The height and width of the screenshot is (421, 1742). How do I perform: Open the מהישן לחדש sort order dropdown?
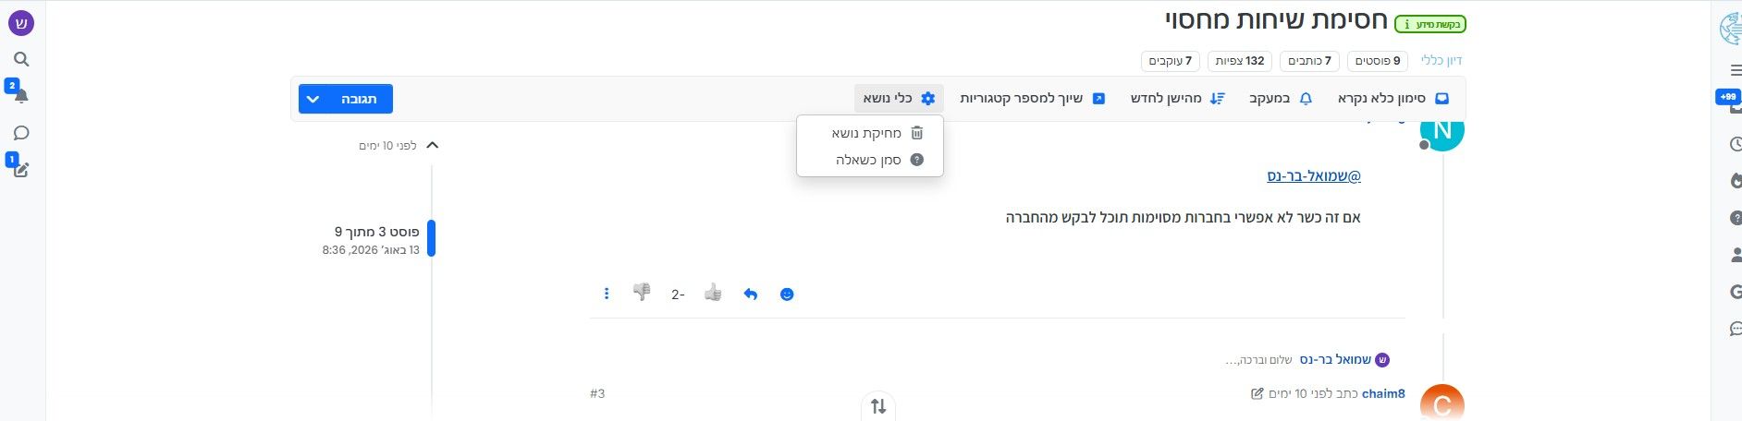(1178, 99)
